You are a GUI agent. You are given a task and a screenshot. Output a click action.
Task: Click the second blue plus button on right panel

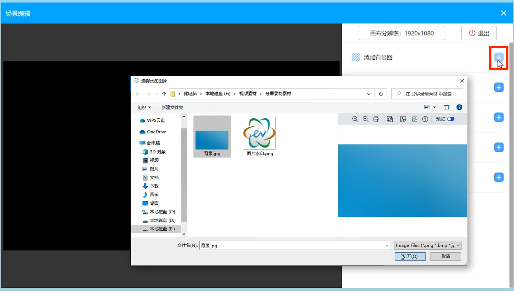pyautogui.click(x=498, y=87)
